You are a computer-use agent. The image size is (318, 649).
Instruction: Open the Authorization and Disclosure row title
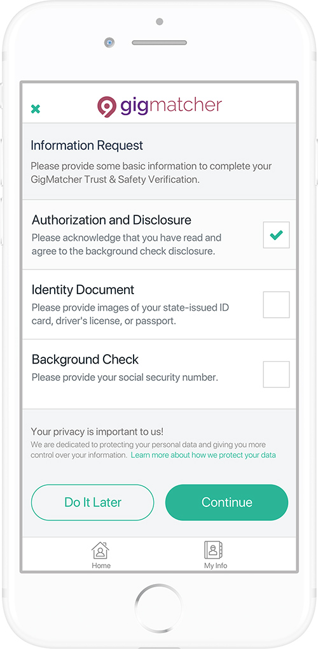pyautogui.click(x=111, y=220)
